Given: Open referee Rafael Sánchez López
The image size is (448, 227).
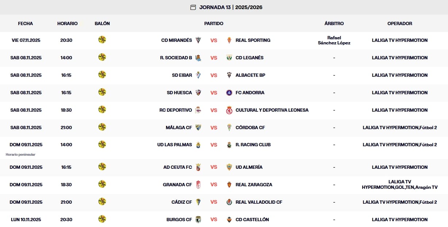Looking at the screenshot, I should pos(334,40).
